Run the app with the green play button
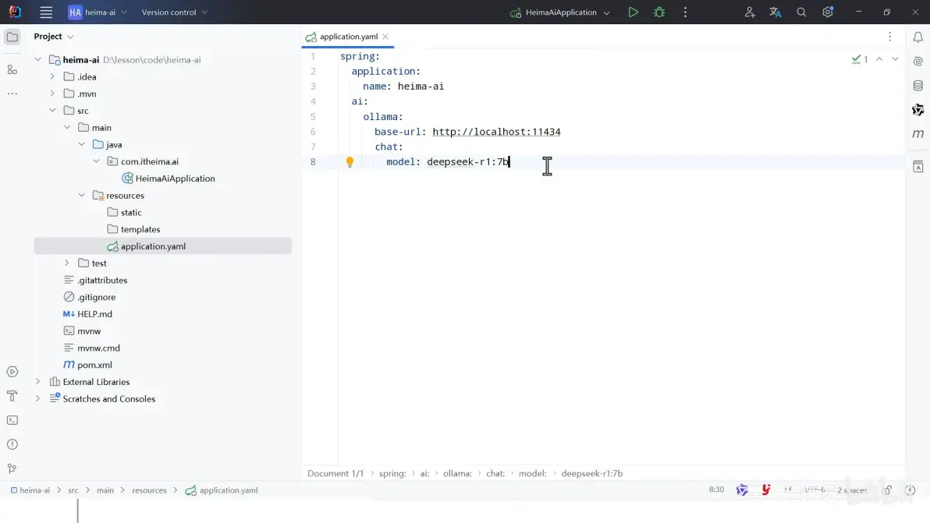Screen dimensions: 930x523 click(x=633, y=12)
